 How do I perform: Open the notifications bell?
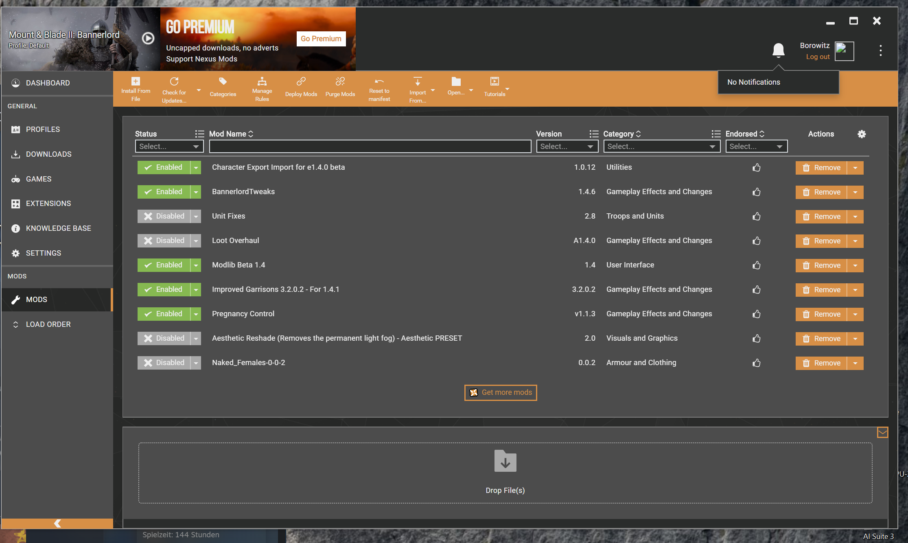[778, 50]
